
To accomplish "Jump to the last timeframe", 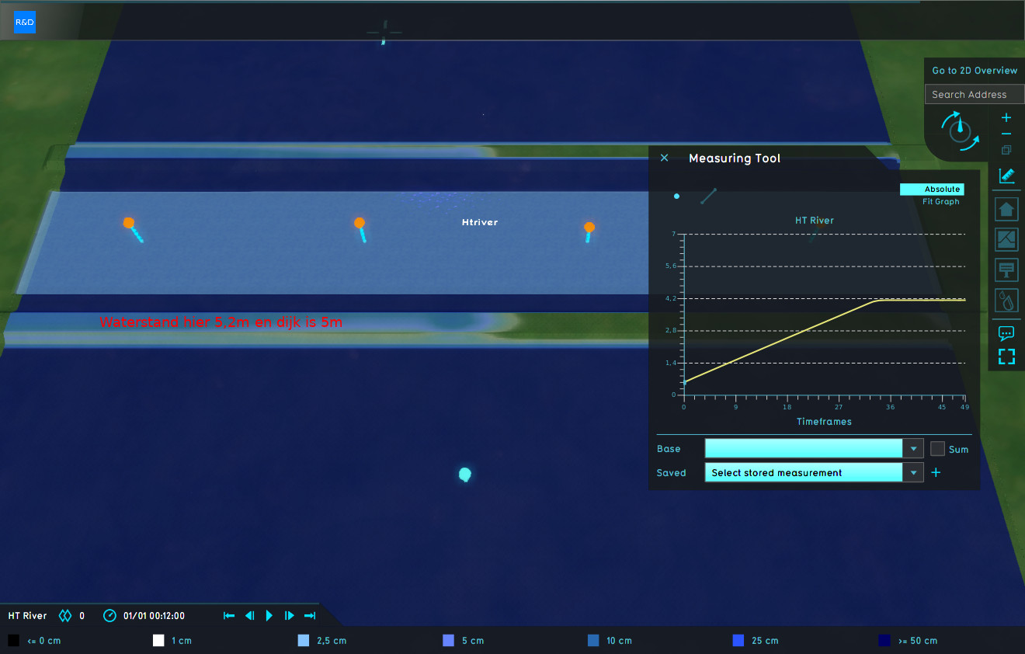I will (x=309, y=616).
